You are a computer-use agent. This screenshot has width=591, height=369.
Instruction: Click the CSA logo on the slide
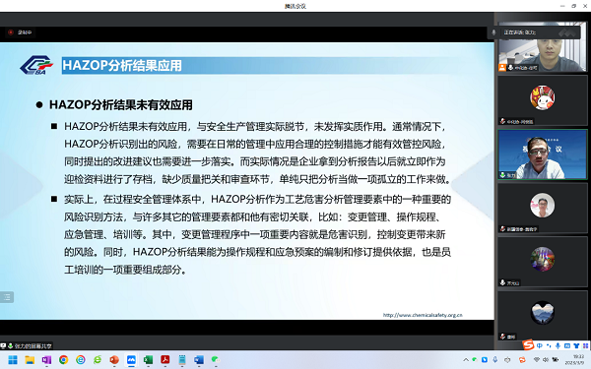(x=36, y=65)
